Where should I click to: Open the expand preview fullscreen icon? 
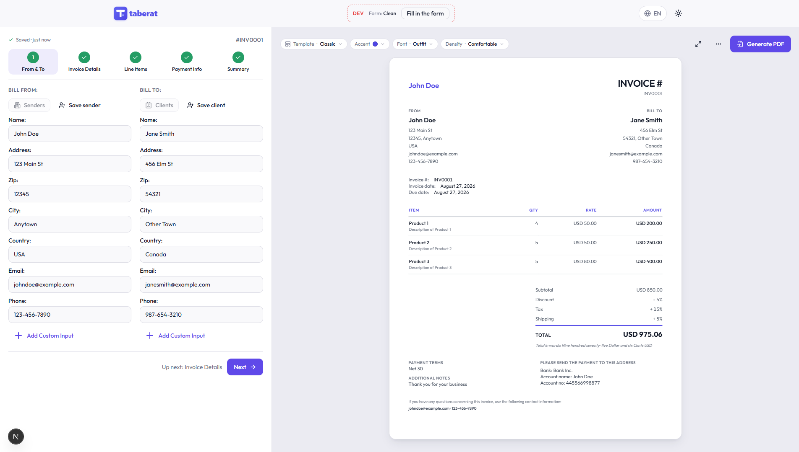click(698, 44)
